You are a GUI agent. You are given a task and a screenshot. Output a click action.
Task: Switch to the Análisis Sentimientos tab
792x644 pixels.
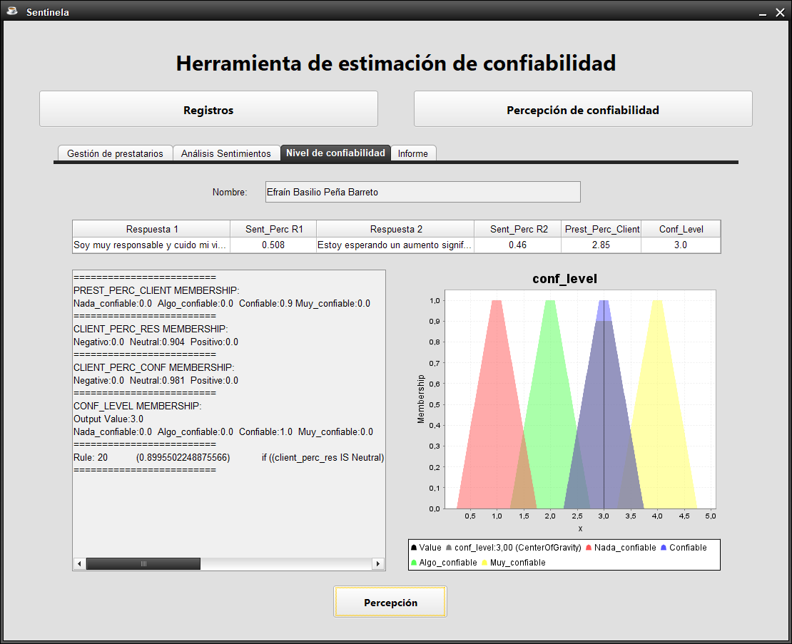click(x=226, y=153)
